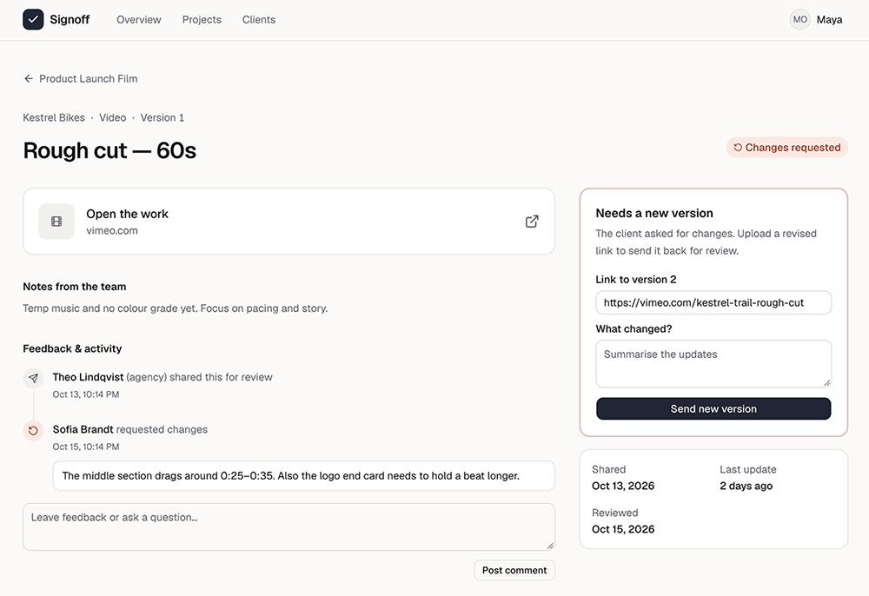Viewport: 869px width, 596px height.
Task: Click the client asked for changes description
Action: click(706, 242)
